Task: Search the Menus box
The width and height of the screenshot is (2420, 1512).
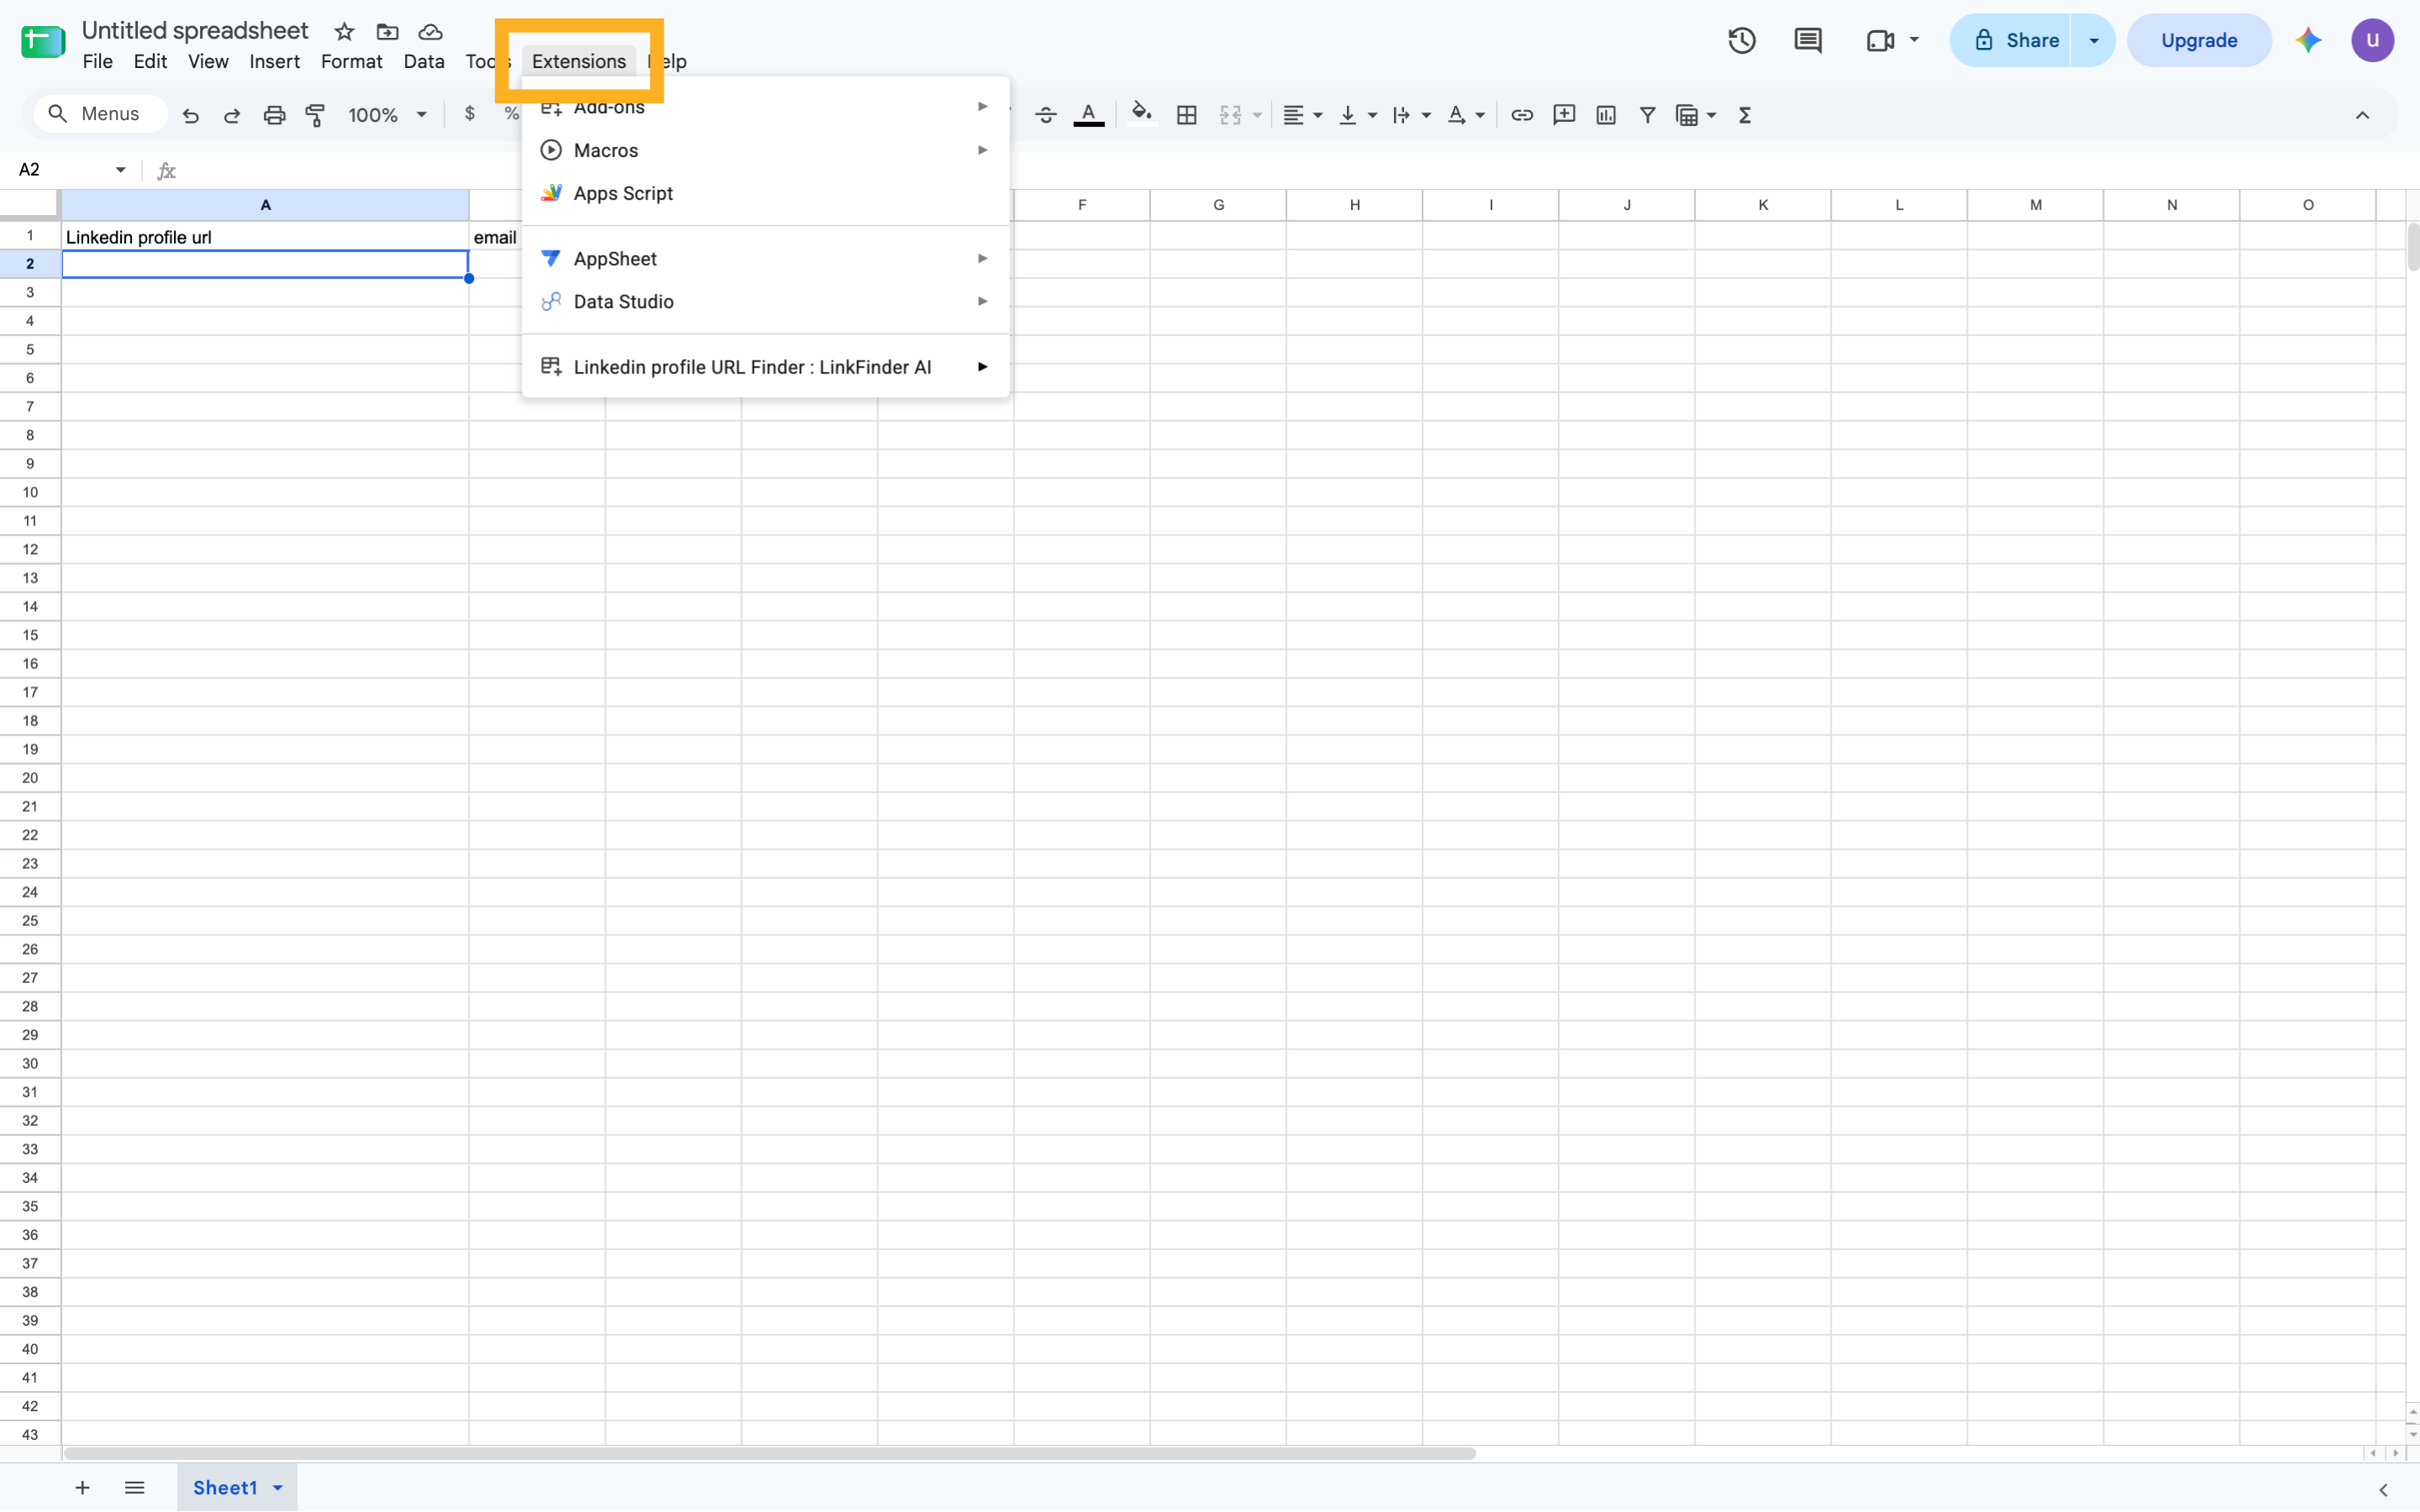Action: pyautogui.click(x=100, y=114)
